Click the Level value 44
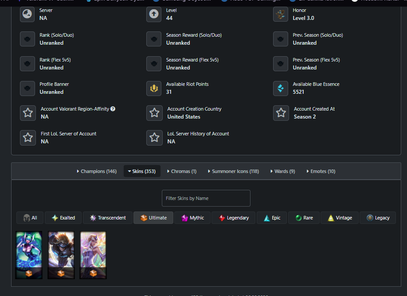The height and width of the screenshot is (296, 407). [169, 18]
